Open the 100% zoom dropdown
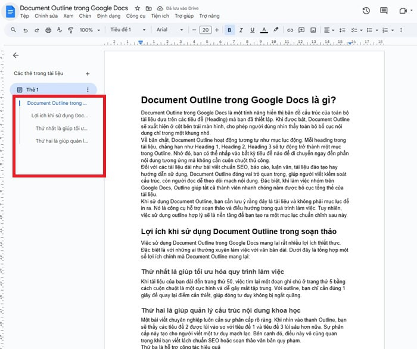417x349 pixels. coord(90,30)
